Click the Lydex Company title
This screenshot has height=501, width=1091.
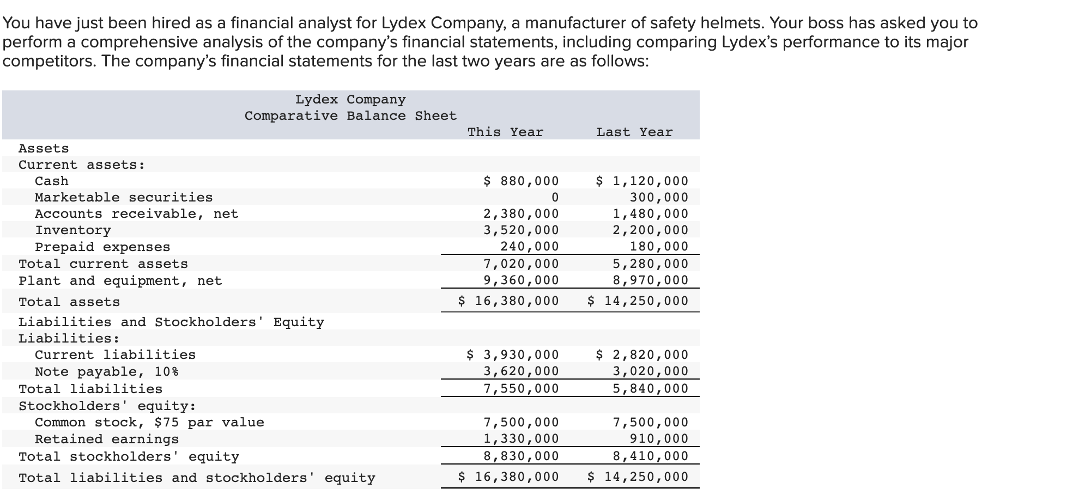[x=350, y=99]
